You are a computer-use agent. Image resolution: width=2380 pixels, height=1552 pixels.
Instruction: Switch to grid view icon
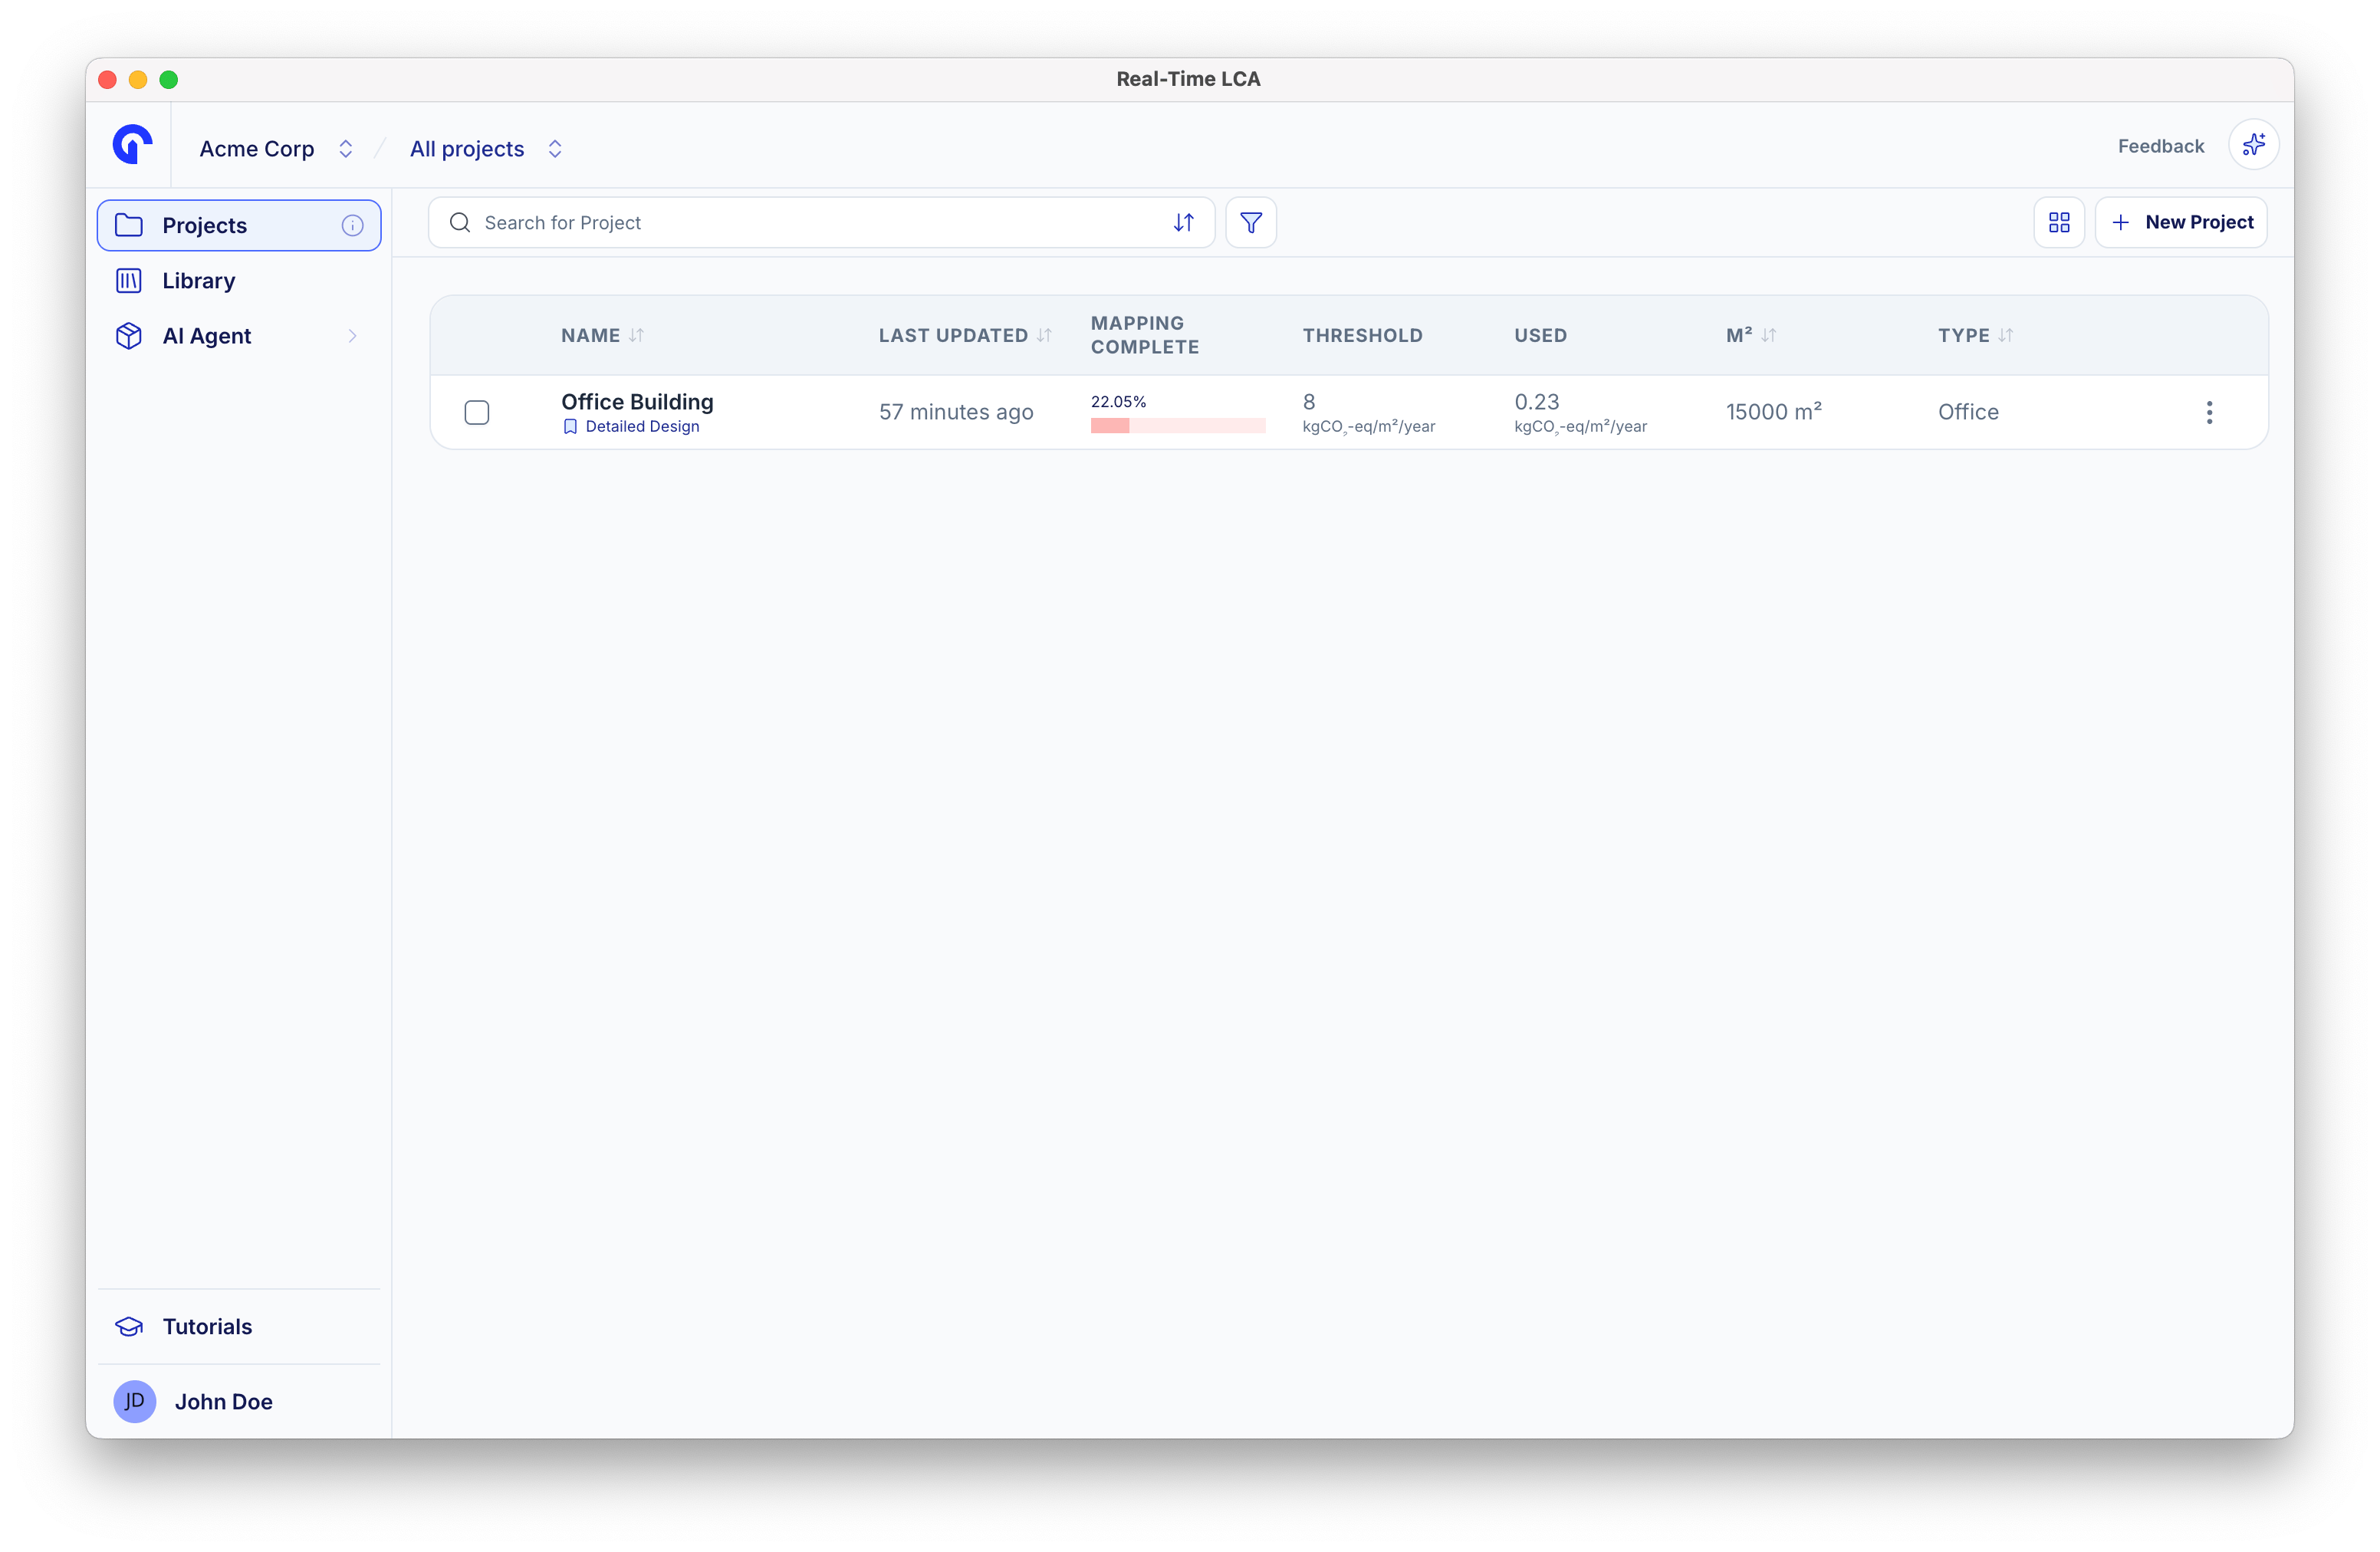[x=2058, y=222]
